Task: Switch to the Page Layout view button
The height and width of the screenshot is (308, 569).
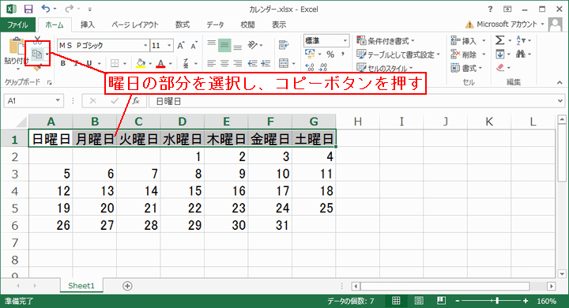Action: pos(419,300)
